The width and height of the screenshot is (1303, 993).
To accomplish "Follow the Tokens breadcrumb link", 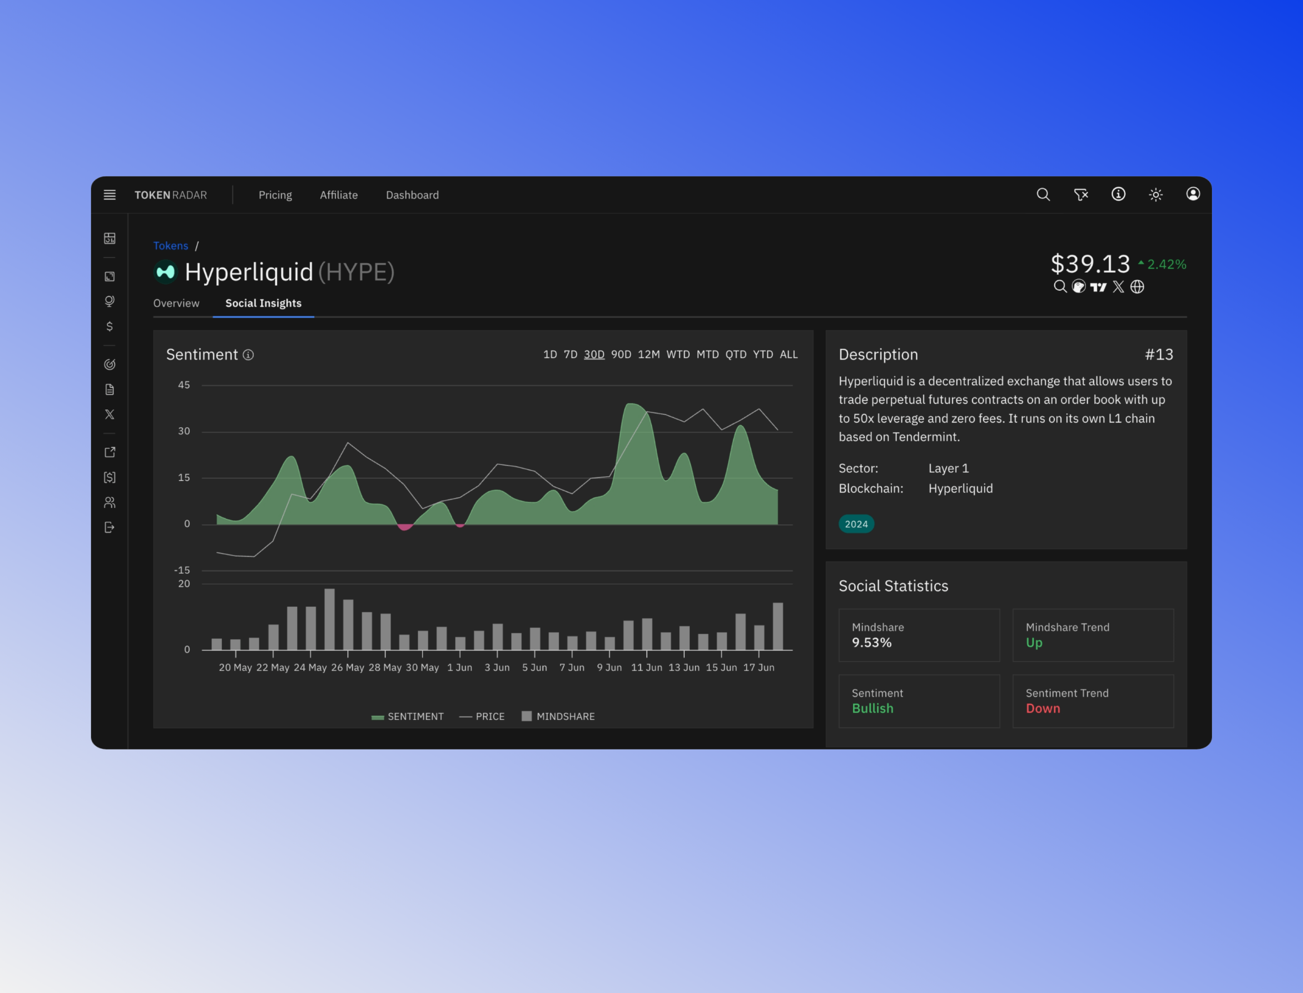I will click(x=171, y=245).
